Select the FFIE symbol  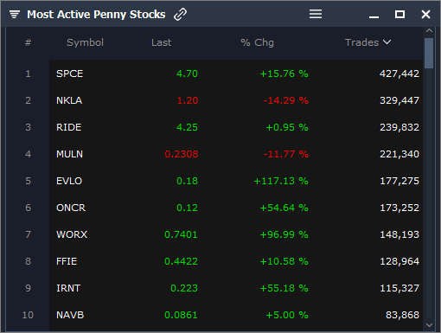(67, 261)
